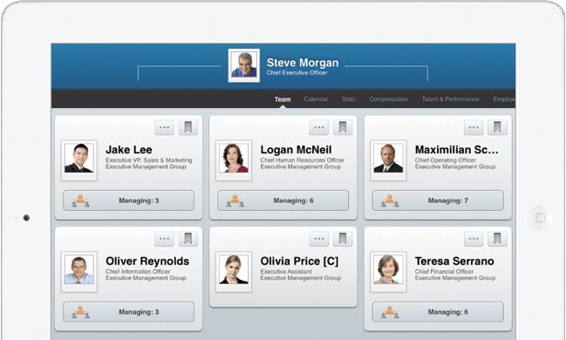Viewport: 566px width, 340px height.
Task: Open the Talent & Performance tab
Action: [x=451, y=99]
